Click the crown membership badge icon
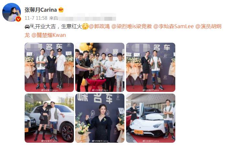Screen dimensions: 232x145 coord(61,10)
